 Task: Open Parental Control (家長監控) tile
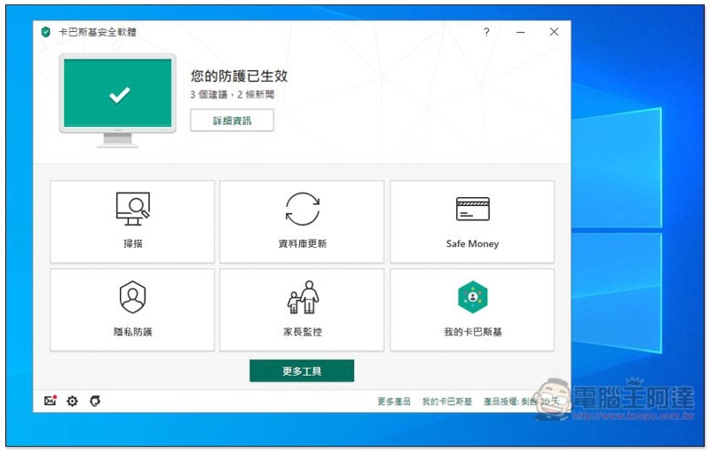click(x=302, y=310)
